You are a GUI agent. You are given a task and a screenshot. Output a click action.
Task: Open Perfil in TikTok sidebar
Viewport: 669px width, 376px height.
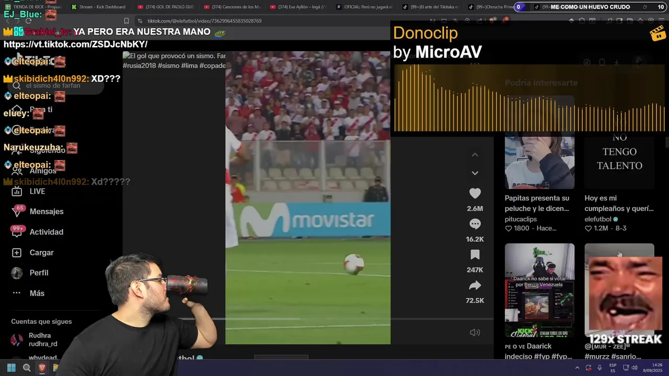(x=39, y=273)
